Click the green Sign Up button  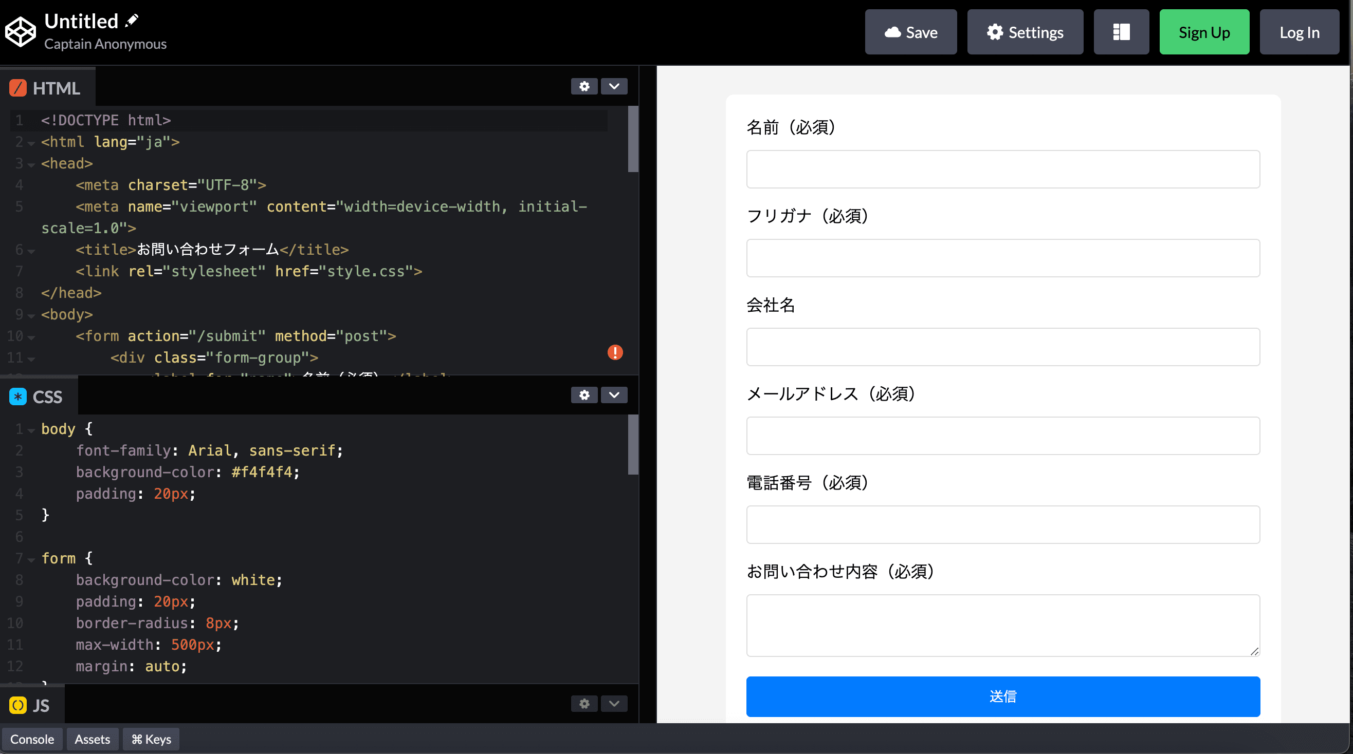click(x=1204, y=32)
